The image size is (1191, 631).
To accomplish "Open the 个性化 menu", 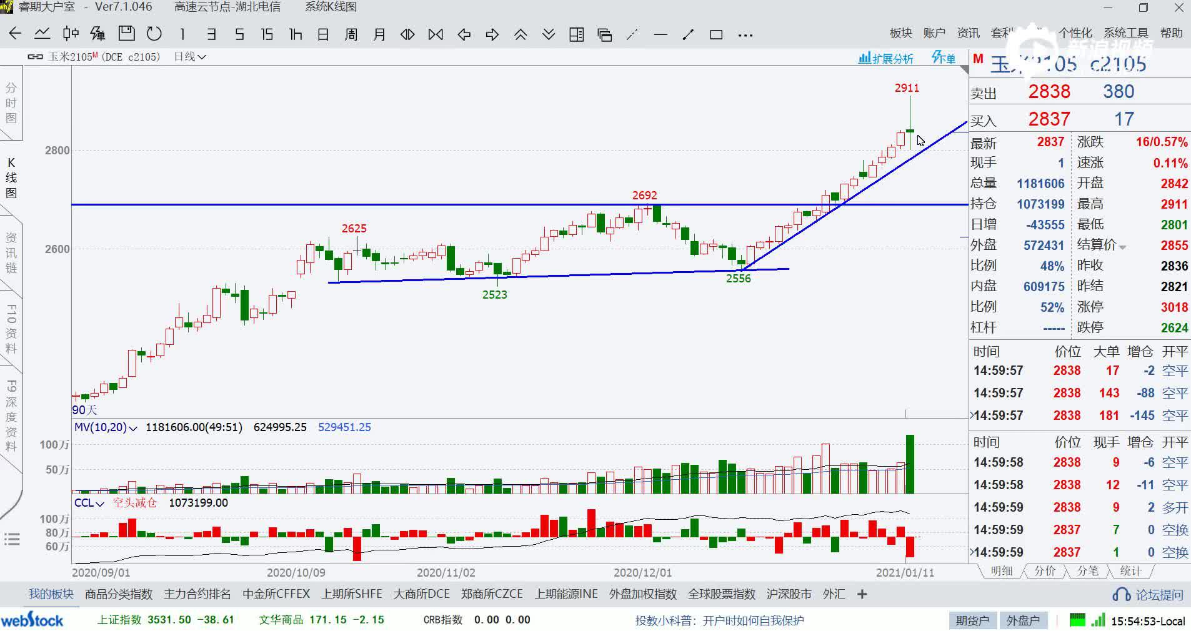I will click(1075, 33).
